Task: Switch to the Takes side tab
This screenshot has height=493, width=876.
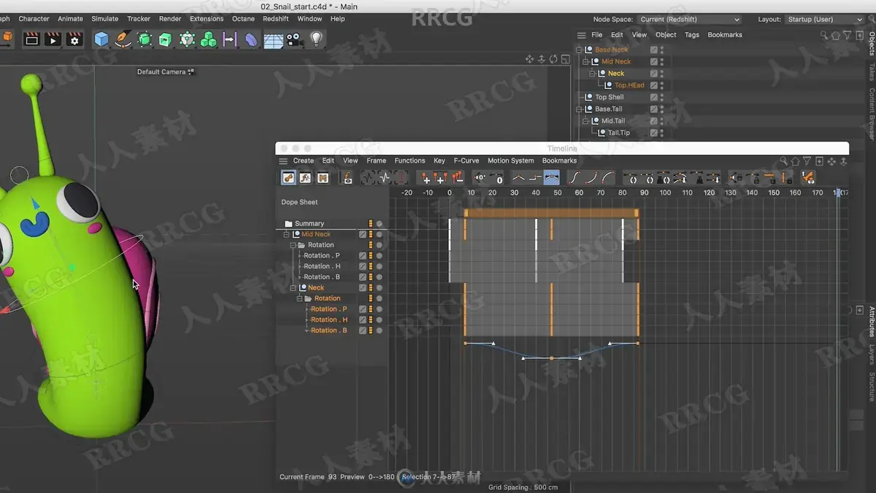Action: point(872,71)
